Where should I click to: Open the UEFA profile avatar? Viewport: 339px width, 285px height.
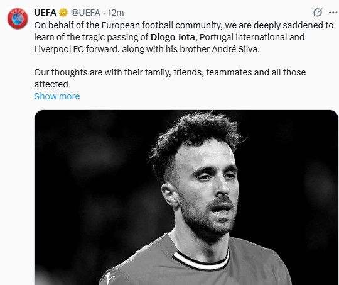tap(18, 19)
